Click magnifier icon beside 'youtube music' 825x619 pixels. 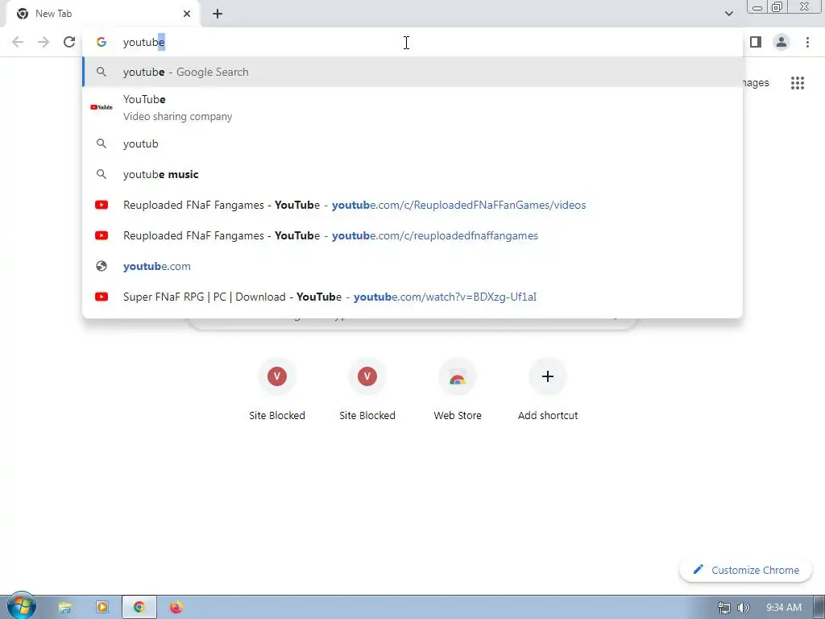(x=101, y=174)
